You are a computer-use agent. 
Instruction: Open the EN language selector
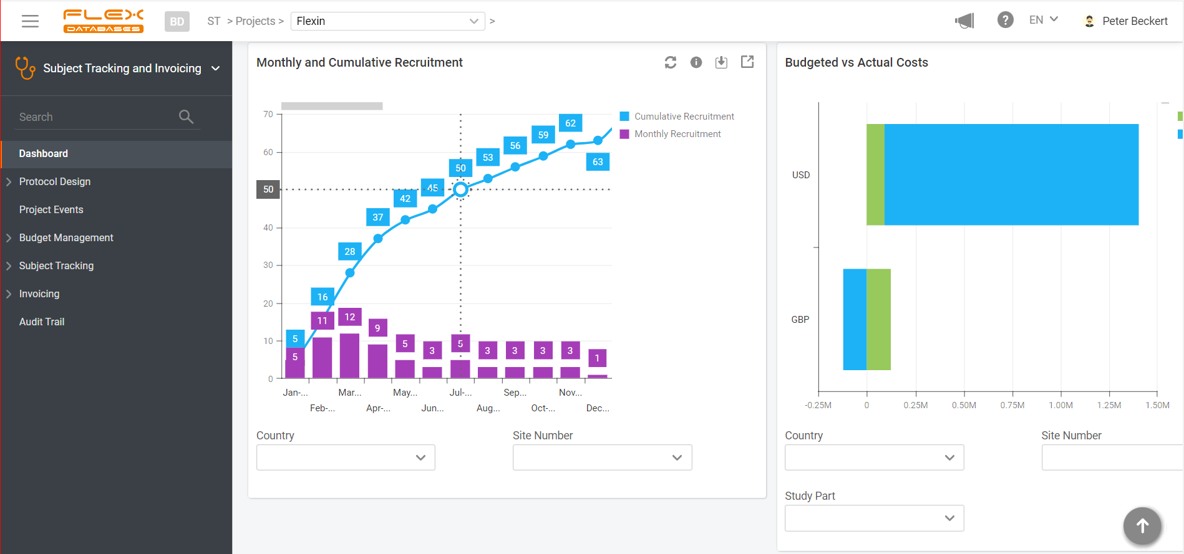(x=1043, y=20)
